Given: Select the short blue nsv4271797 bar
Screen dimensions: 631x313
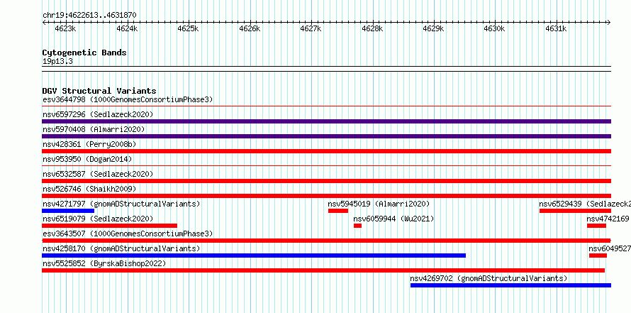Looking at the screenshot, I should pyautogui.click(x=68, y=211).
